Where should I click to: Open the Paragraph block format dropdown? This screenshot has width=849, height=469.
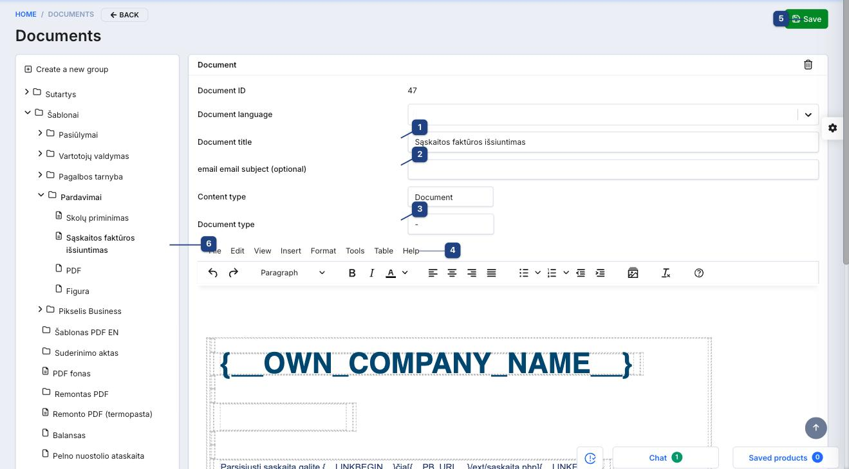(293, 273)
